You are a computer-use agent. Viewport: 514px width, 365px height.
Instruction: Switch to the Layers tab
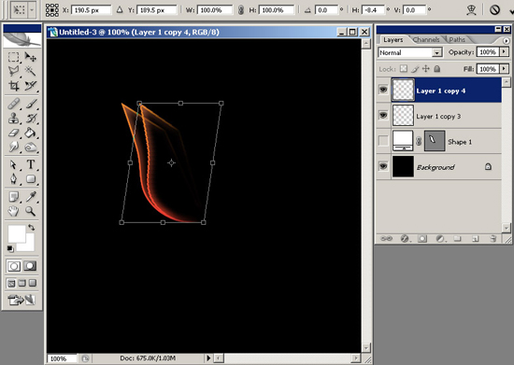(393, 39)
